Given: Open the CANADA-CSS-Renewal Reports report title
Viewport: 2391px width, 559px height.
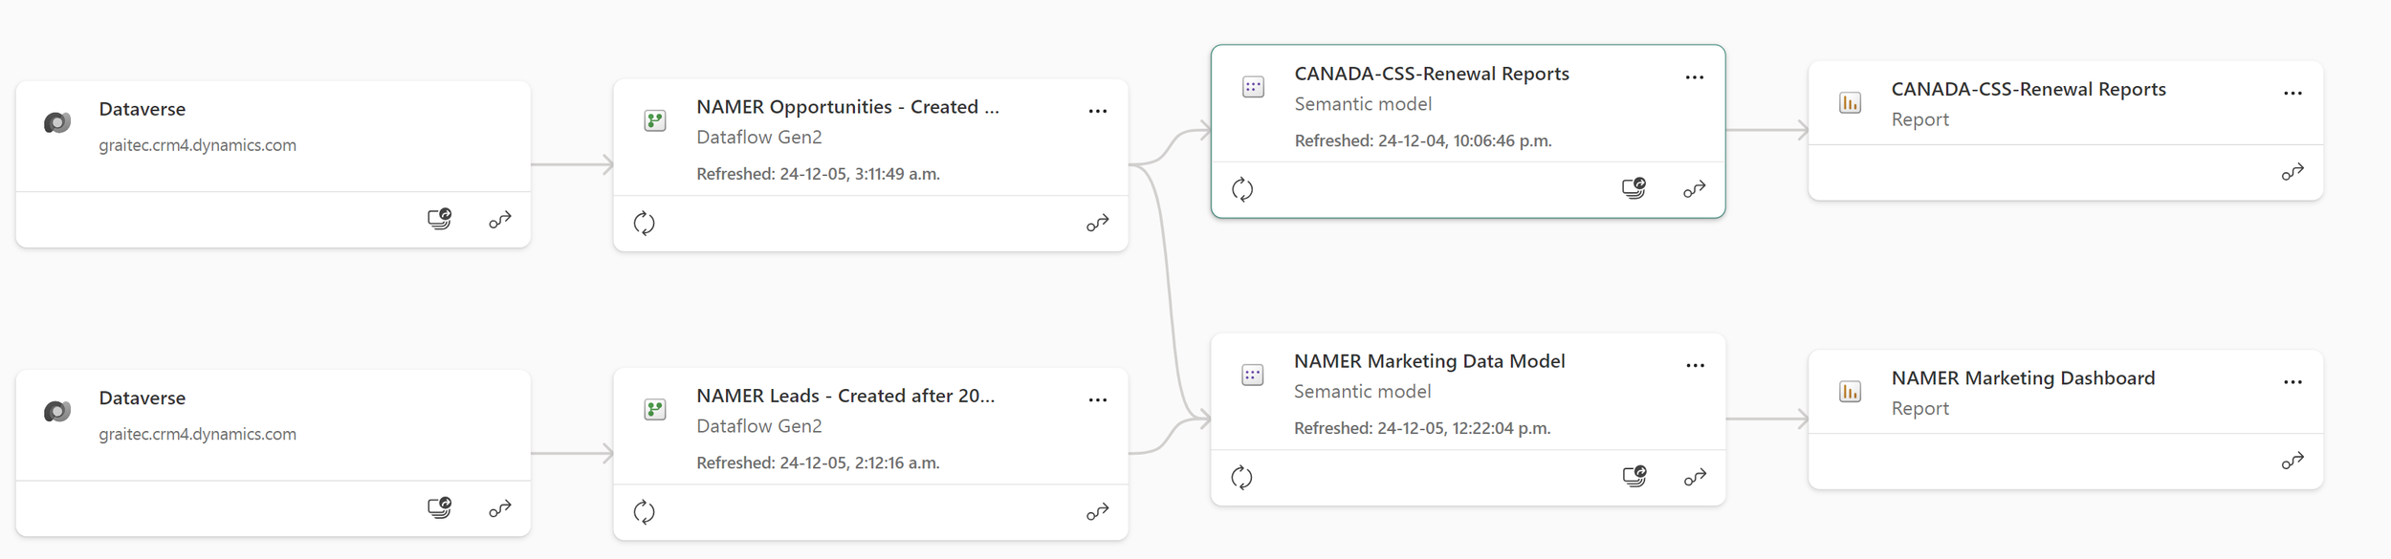Looking at the screenshot, I should 2028,90.
